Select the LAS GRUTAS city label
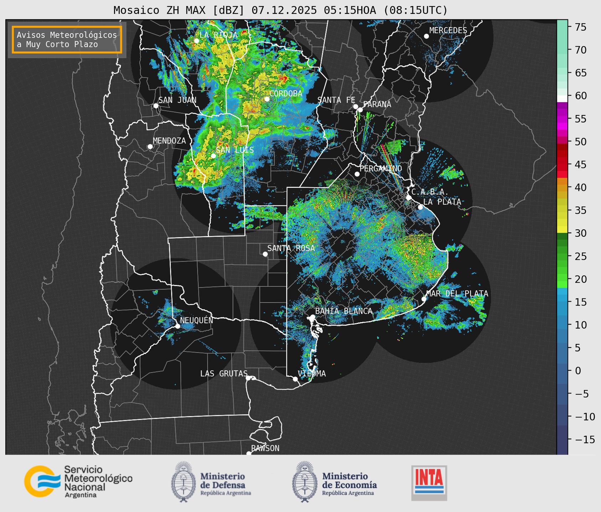Viewport: 601px width, 512px height. [224, 373]
